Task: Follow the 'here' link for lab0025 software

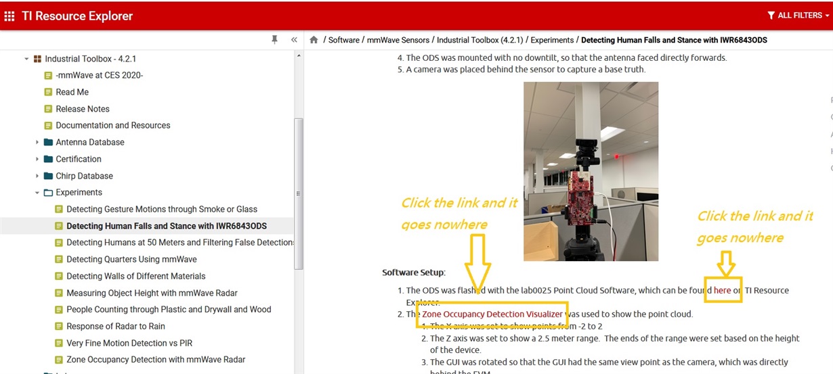Action: point(722,290)
